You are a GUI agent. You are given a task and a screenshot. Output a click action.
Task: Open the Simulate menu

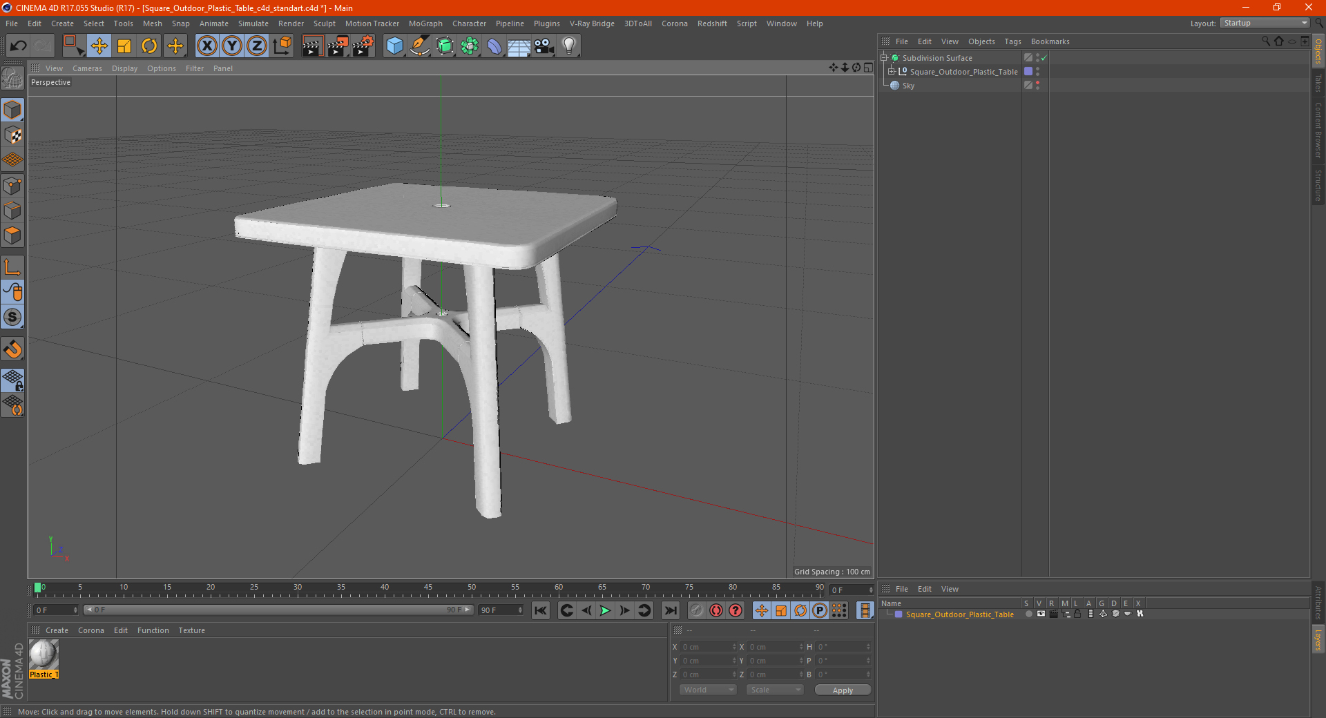point(253,23)
